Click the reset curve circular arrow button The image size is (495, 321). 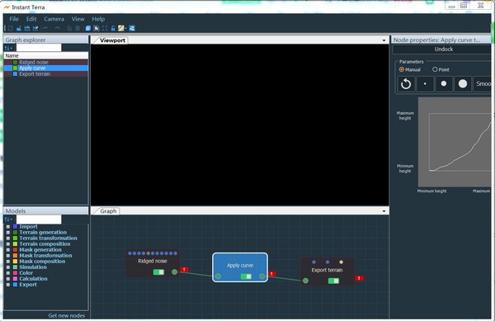pyautogui.click(x=406, y=84)
